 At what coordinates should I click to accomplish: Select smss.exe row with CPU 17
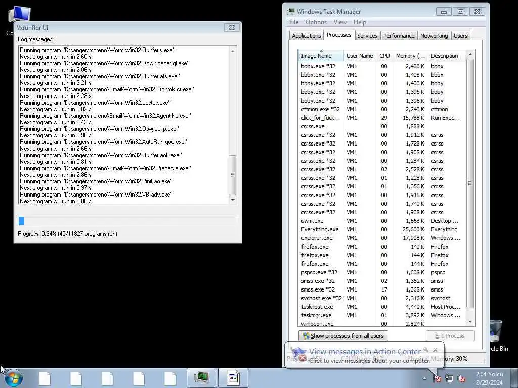(381, 289)
